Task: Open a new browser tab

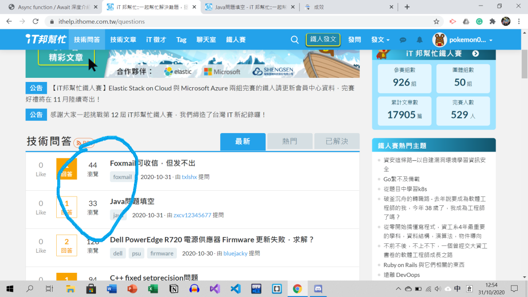Action: pos(407,7)
